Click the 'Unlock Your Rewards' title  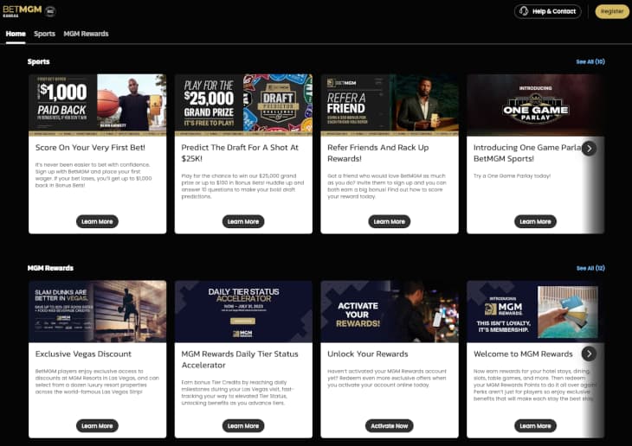[x=368, y=354]
